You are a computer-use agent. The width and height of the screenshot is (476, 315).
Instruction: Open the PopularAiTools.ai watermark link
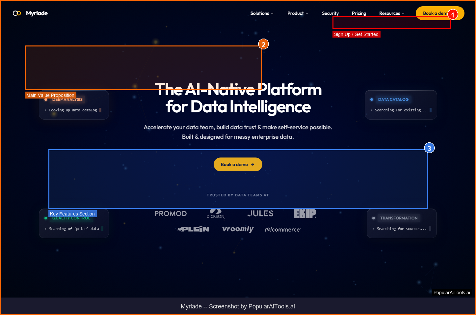point(452,293)
